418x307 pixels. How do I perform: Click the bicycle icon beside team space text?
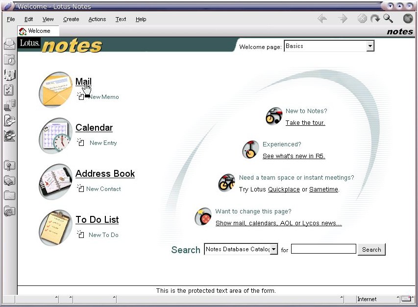coord(226,183)
